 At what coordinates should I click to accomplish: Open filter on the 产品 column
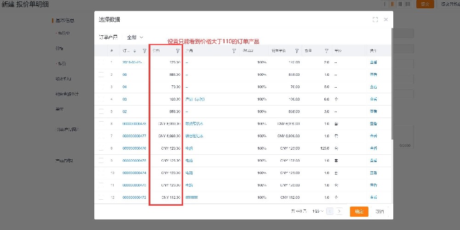[x=234, y=51]
